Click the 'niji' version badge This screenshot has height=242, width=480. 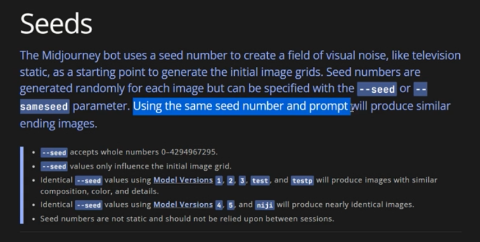(x=264, y=205)
